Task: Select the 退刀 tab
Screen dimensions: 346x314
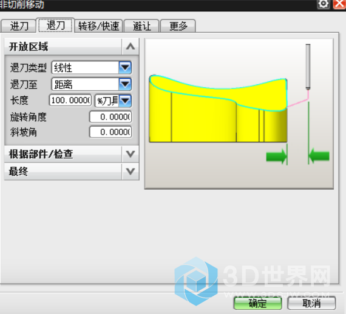Action: (55, 25)
